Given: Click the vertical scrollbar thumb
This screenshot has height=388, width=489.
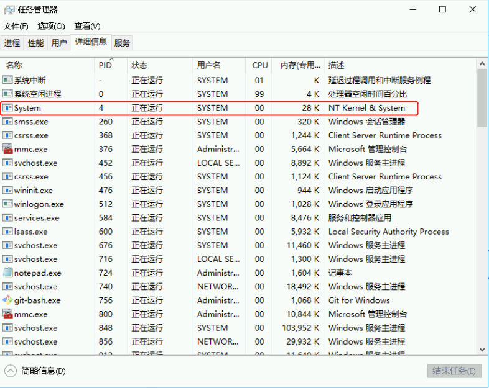Looking at the screenshot, I should [x=482, y=98].
